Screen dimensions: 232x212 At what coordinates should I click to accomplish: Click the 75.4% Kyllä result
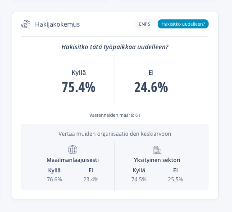pyautogui.click(x=78, y=87)
